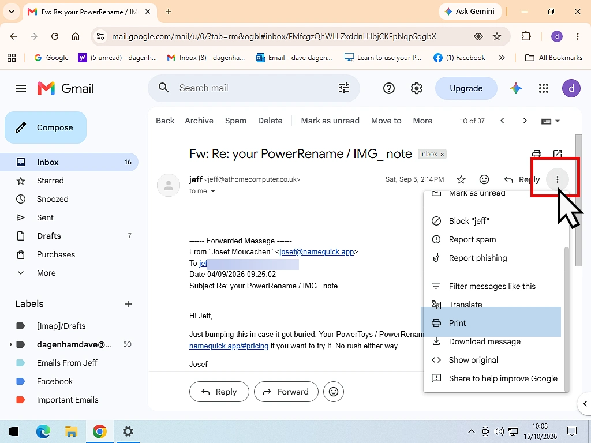
Task: Click the message pane vertical scrollbar
Action: pyautogui.click(x=578, y=200)
